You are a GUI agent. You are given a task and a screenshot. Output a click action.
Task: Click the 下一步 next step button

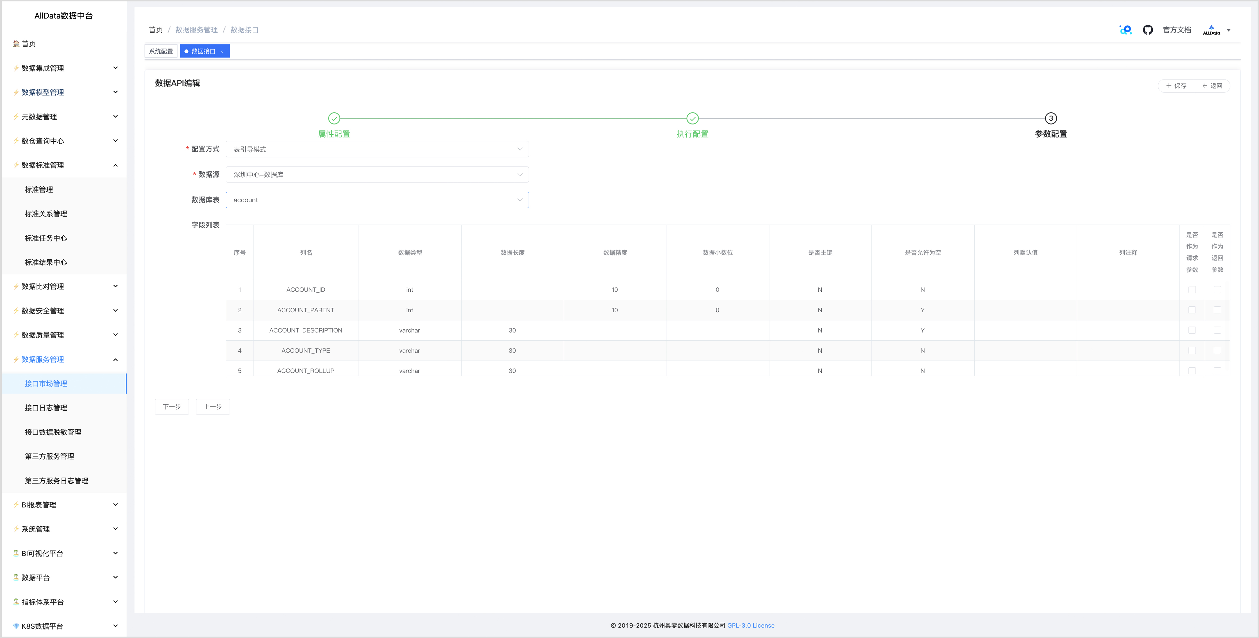tap(172, 407)
